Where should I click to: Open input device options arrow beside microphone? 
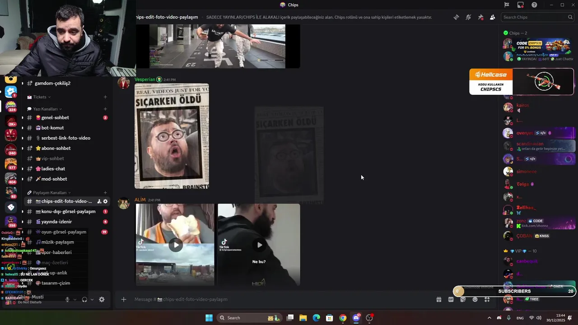pos(75,299)
